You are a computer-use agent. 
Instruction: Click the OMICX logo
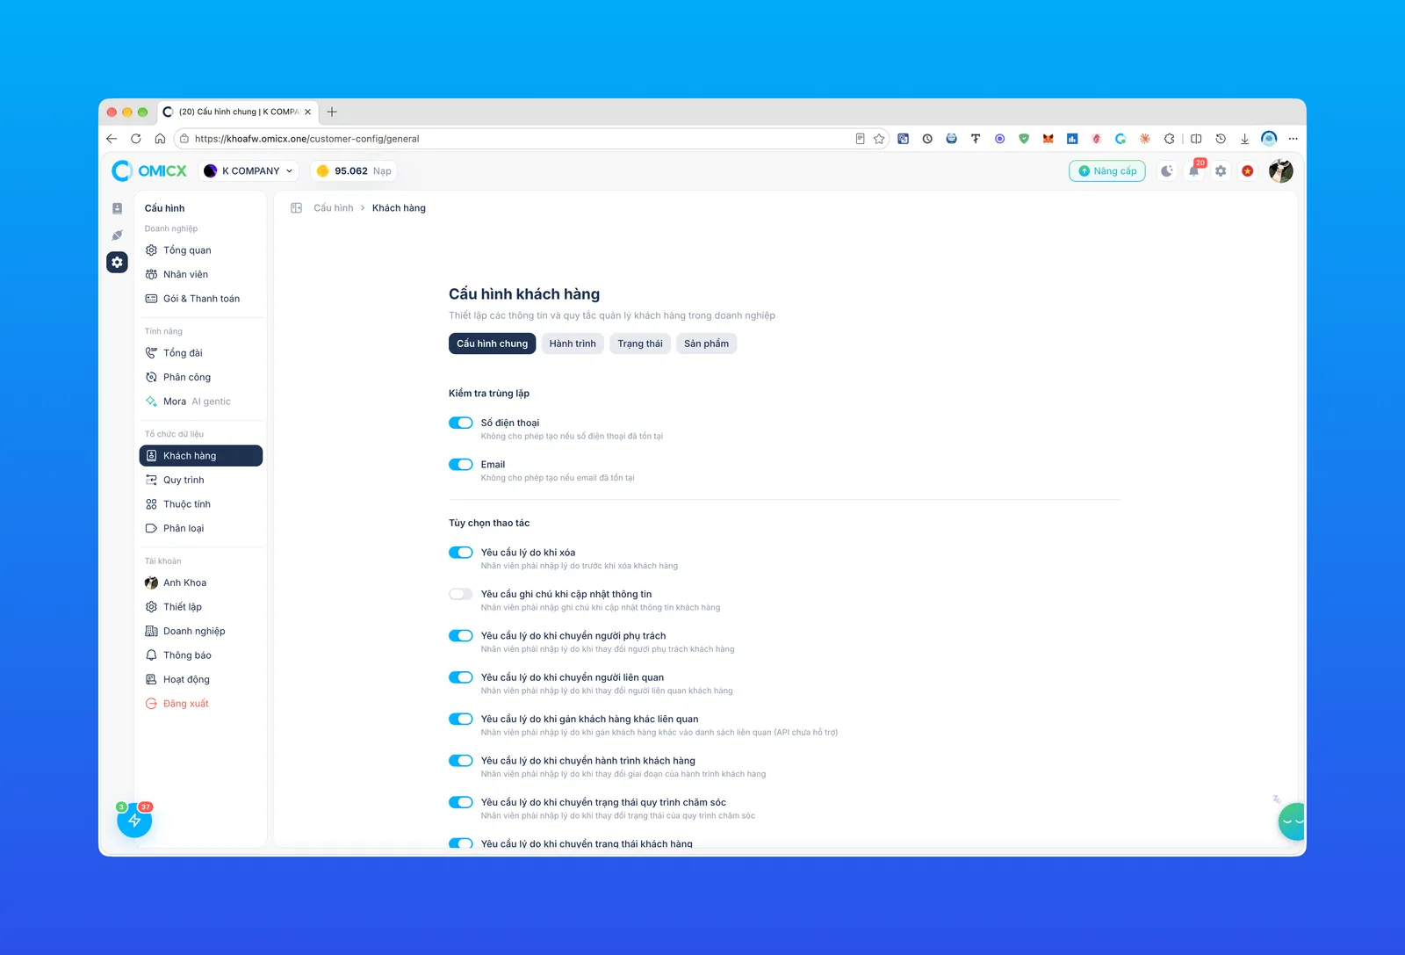(149, 170)
